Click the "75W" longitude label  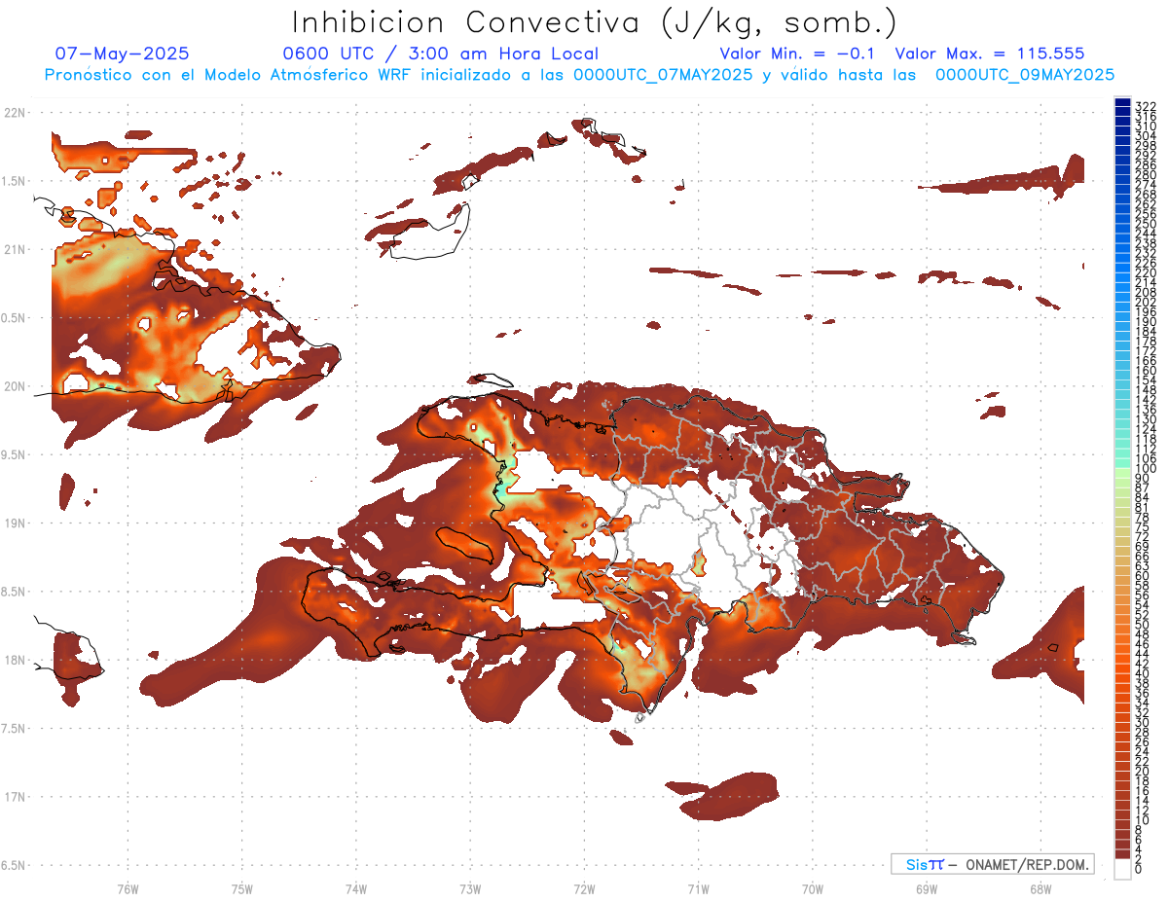click(x=242, y=888)
